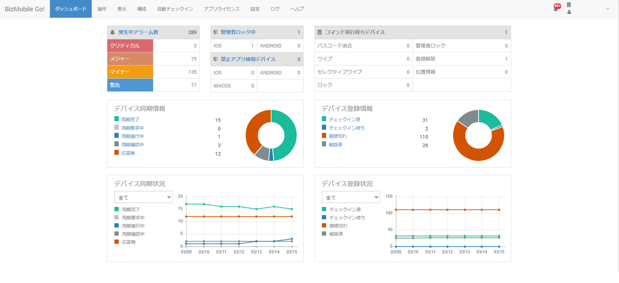This screenshot has height=283, width=619.
Task: Click the 同期完了 link in デバイス同期情報
Action: (x=131, y=120)
